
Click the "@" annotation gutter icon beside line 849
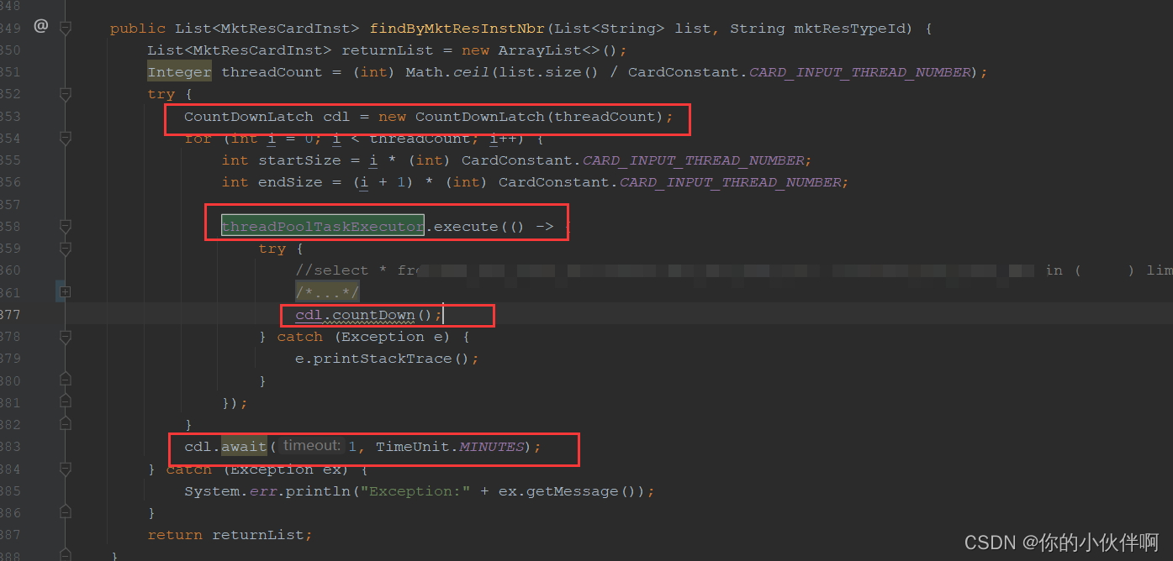click(40, 26)
